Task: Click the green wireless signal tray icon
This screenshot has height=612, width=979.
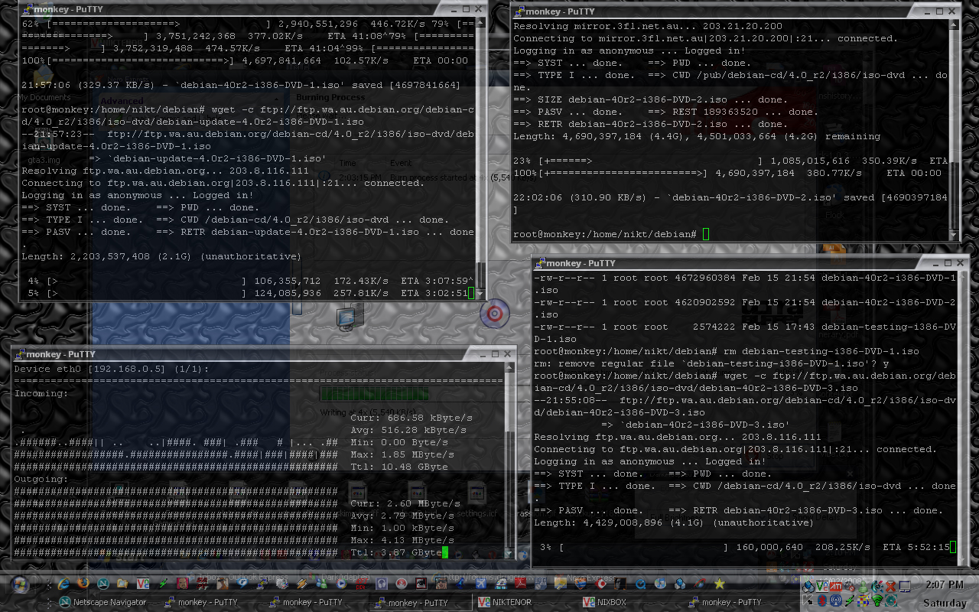Action: pyautogui.click(x=877, y=600)
